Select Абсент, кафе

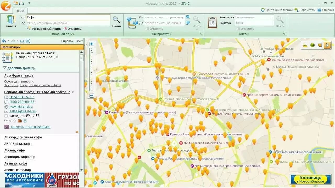[14, 150]
